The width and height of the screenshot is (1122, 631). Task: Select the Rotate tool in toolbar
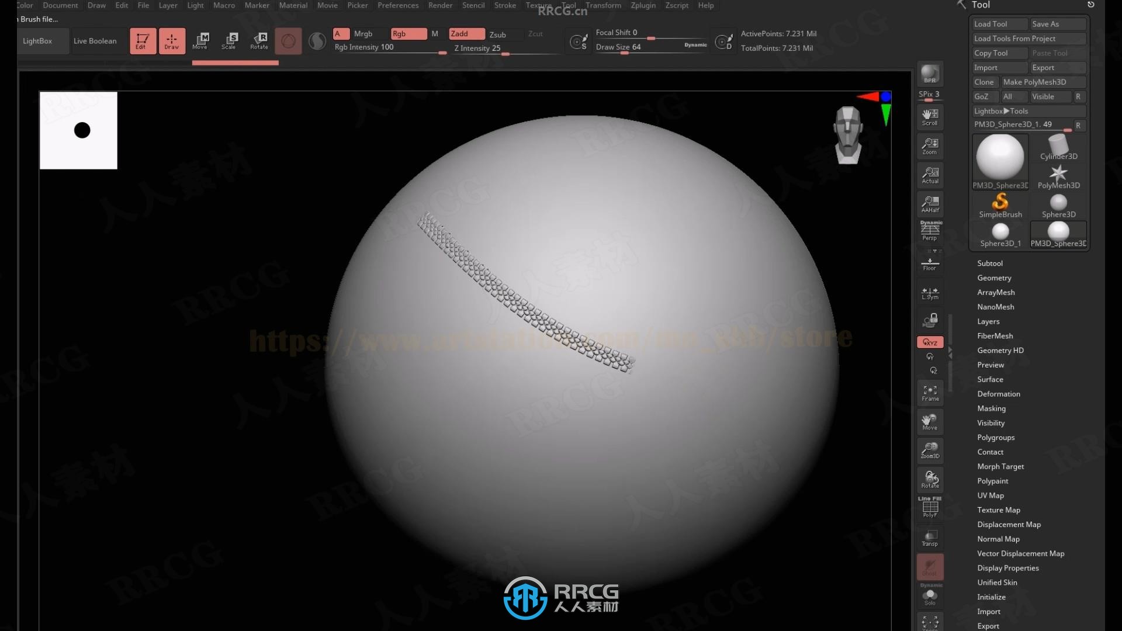coord(258,40)
